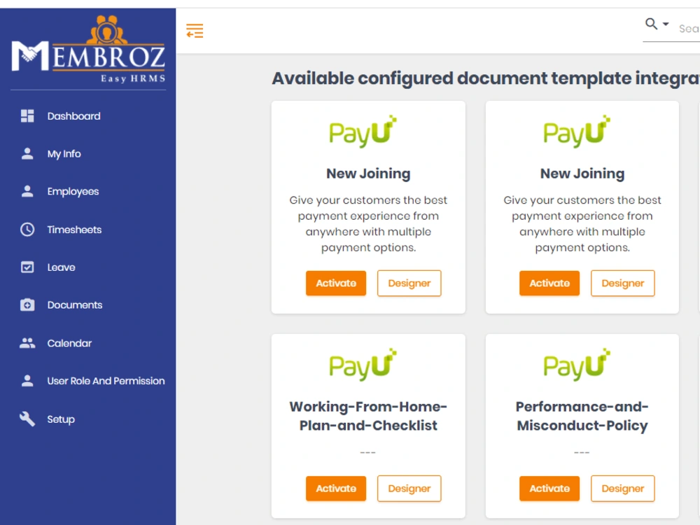Open Designer for Performance-and-Misconduct-Policy

point(623,489)
